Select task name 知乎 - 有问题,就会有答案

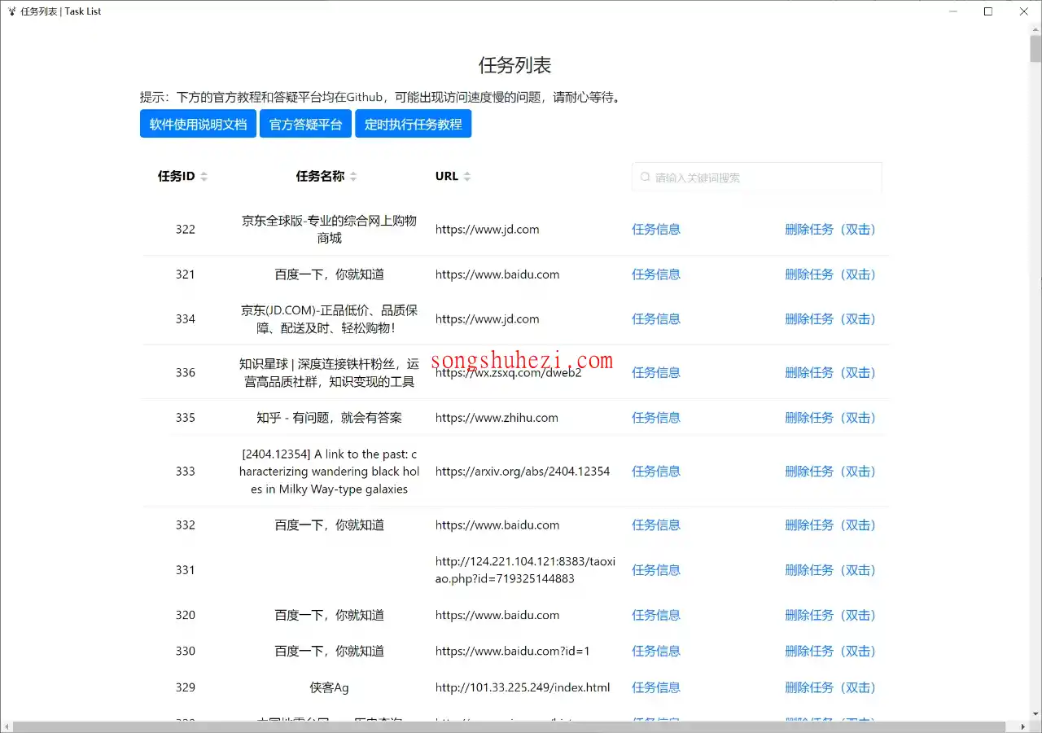pos(329,418)
